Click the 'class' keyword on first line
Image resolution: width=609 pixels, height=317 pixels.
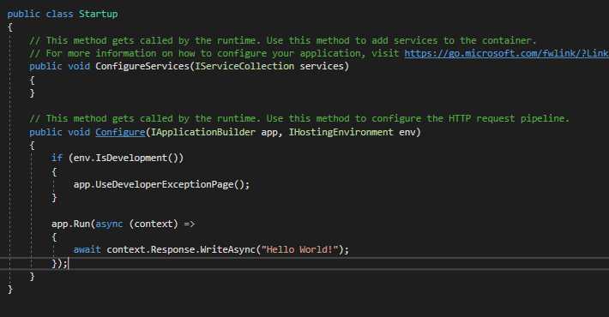click(x=59, y=14)
